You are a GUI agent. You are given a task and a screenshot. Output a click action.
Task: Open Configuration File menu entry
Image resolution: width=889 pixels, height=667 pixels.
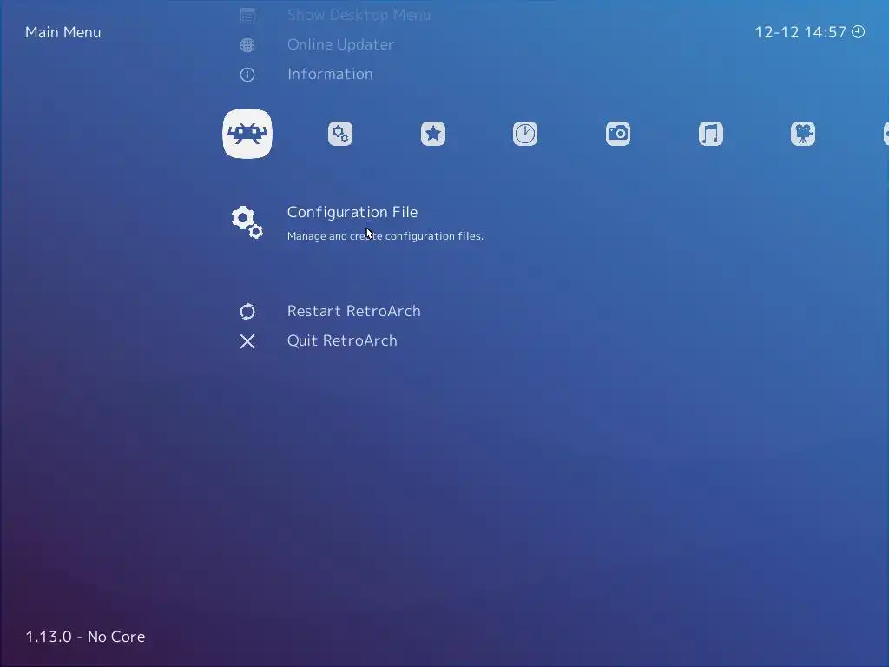tap(352, 212)
